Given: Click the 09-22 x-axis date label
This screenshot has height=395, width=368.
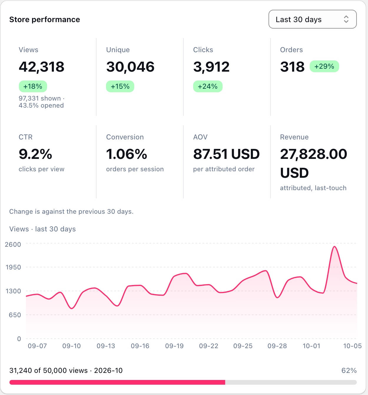Looking at the screenshot, I should click(209, 346).
